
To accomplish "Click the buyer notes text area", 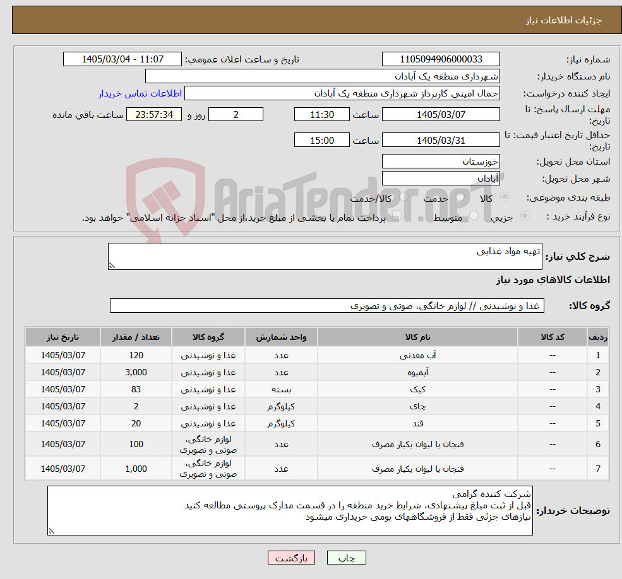I will [x=290, y=510].
